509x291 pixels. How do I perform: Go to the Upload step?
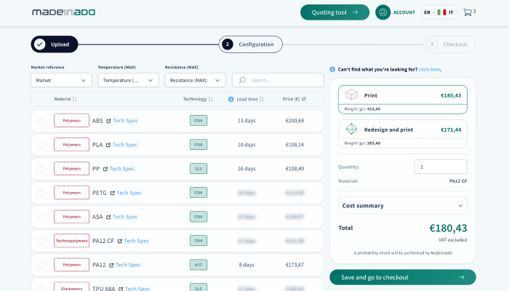(54, 44)
